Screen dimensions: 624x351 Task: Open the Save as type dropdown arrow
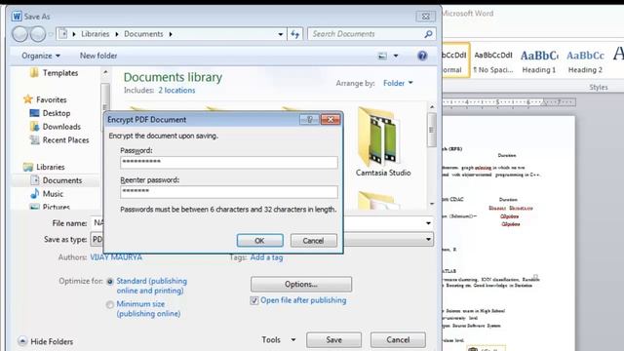point(428,239)
